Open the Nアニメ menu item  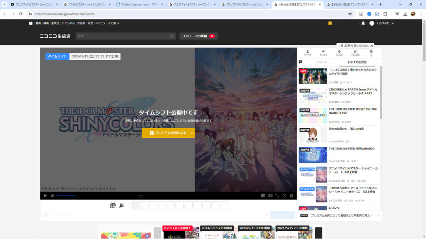pyautogui.click(x=101, y=23)
